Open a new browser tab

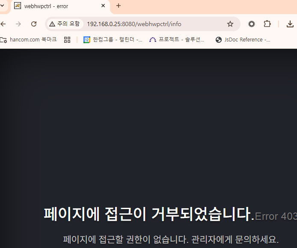(x=119, y=6)
